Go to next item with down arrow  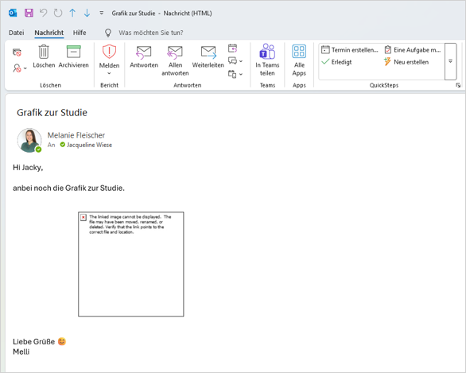click(x=87, y=13)
